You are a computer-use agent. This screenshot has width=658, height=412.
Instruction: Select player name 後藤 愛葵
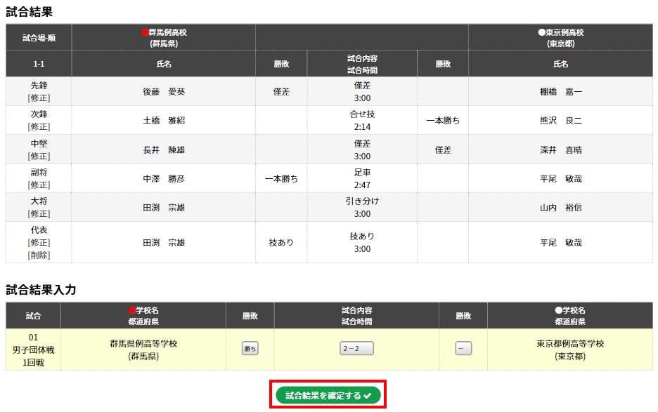[x=163, y=91]
